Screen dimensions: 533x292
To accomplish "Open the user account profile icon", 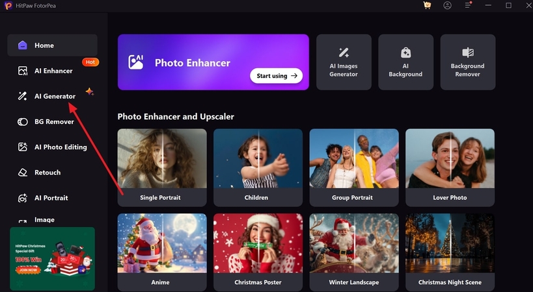I will pyautogui.click(x=447, y=5).
